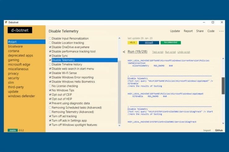The width and height of the screenshot is (229, 152).
Task: Check the Disable Location tracking box
Action: point(50,43)
